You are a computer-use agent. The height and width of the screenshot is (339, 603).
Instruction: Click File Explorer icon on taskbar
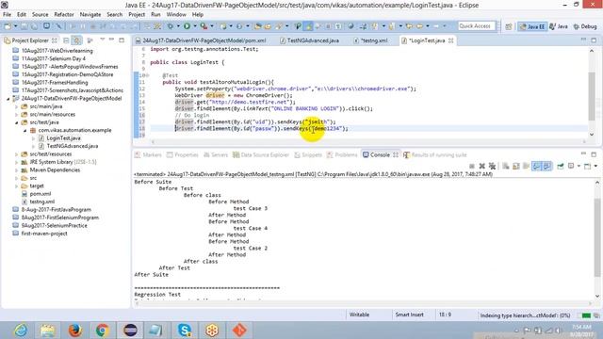click(47, 331)
